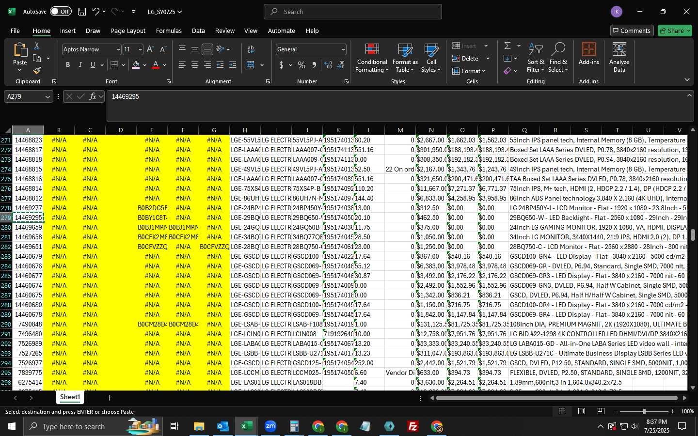Click in the Search box
Viewport: 698px width, 436px height.
click(353, 12)
